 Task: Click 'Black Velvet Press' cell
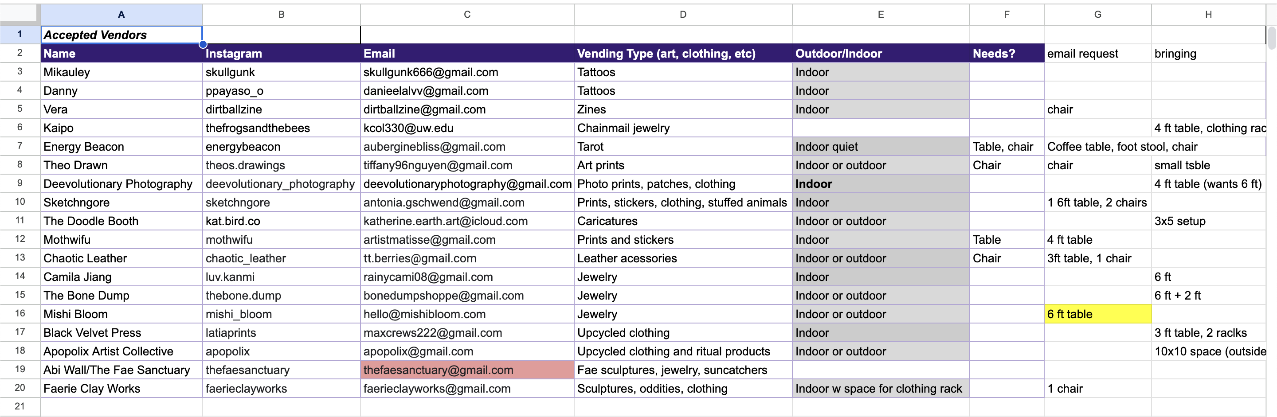pos(121,333)
